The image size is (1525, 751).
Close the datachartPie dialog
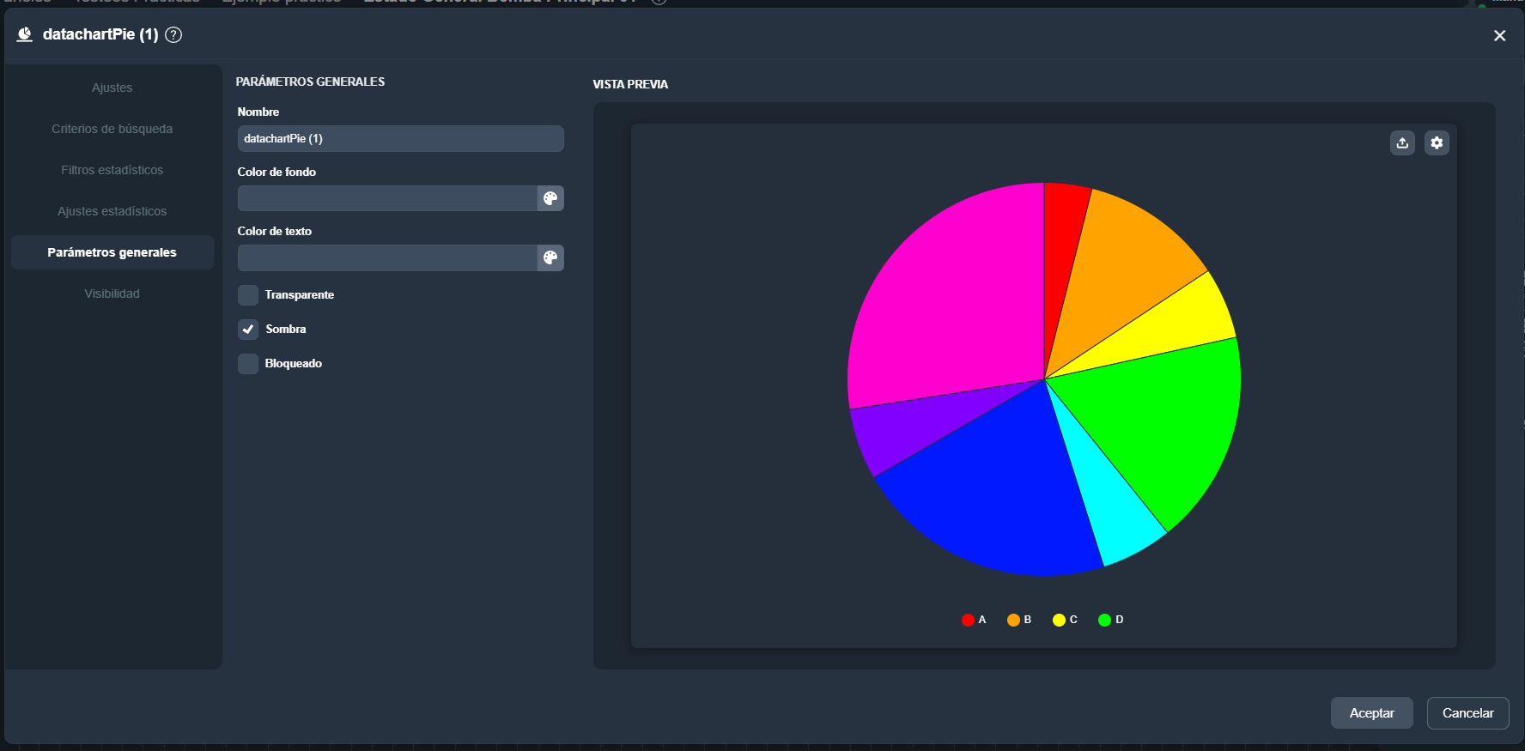1499,35
